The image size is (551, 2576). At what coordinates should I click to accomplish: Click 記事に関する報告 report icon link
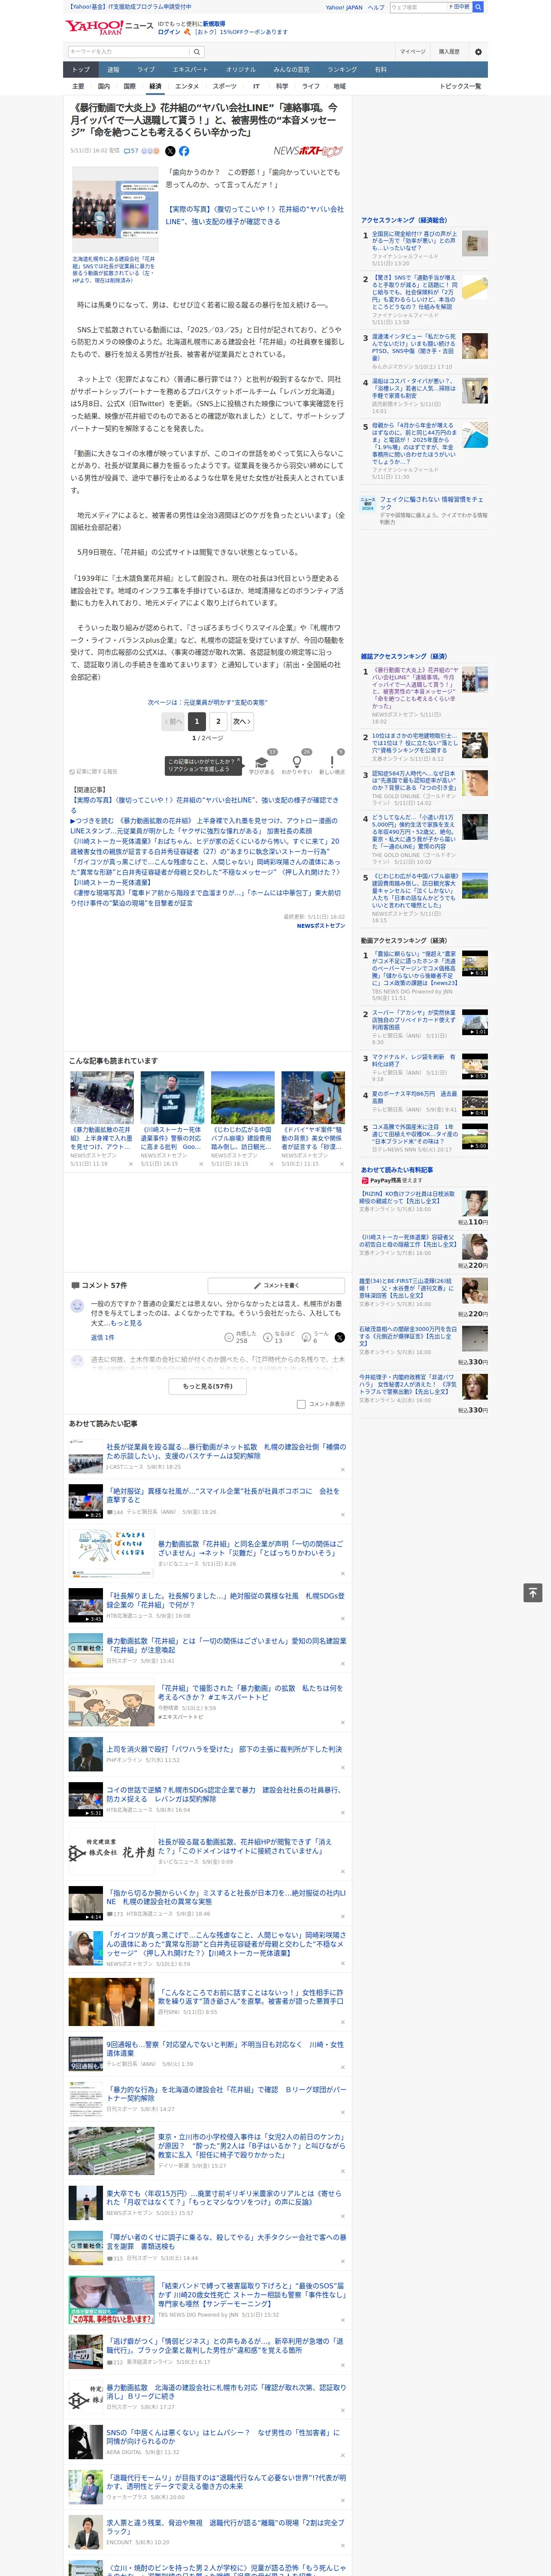(x=94, y=771)
